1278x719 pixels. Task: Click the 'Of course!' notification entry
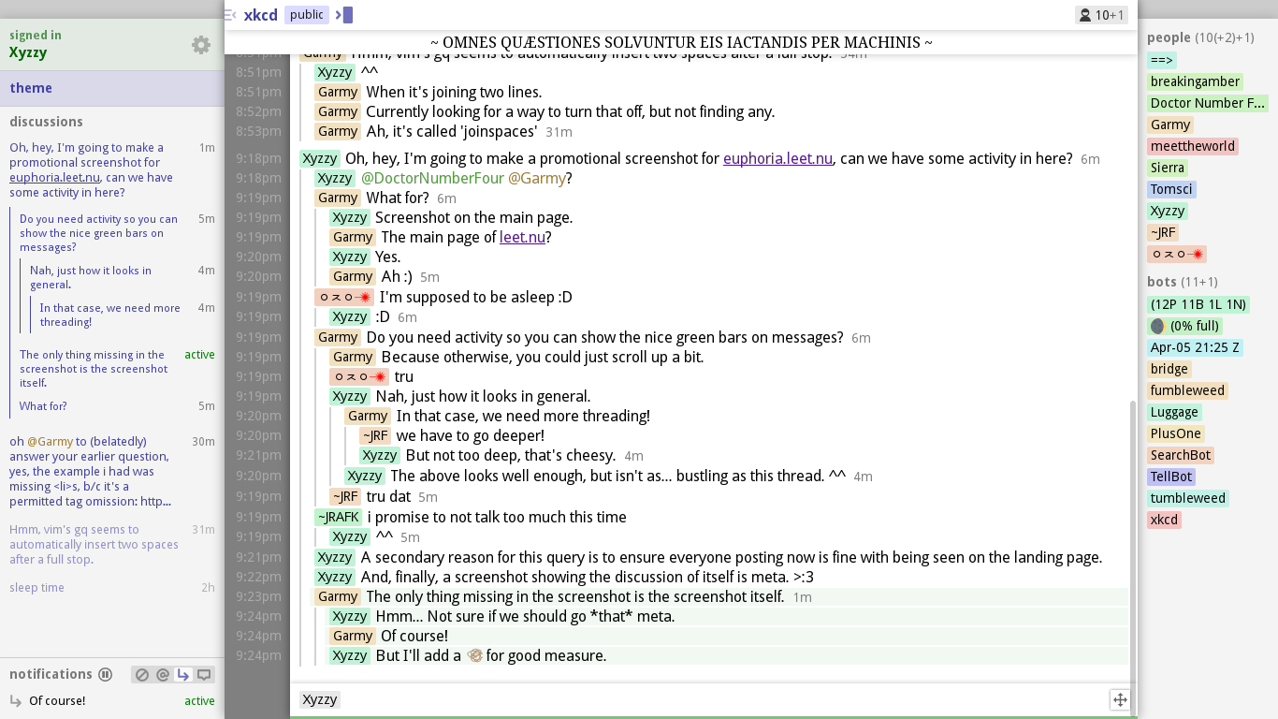[57, 700]
